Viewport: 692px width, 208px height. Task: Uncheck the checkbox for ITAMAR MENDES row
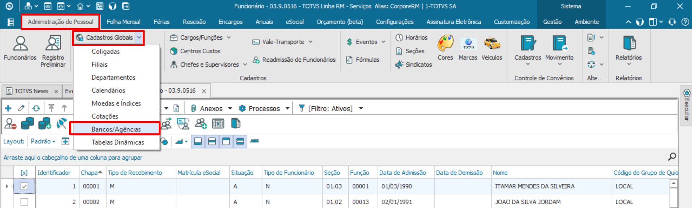(24, 186)
